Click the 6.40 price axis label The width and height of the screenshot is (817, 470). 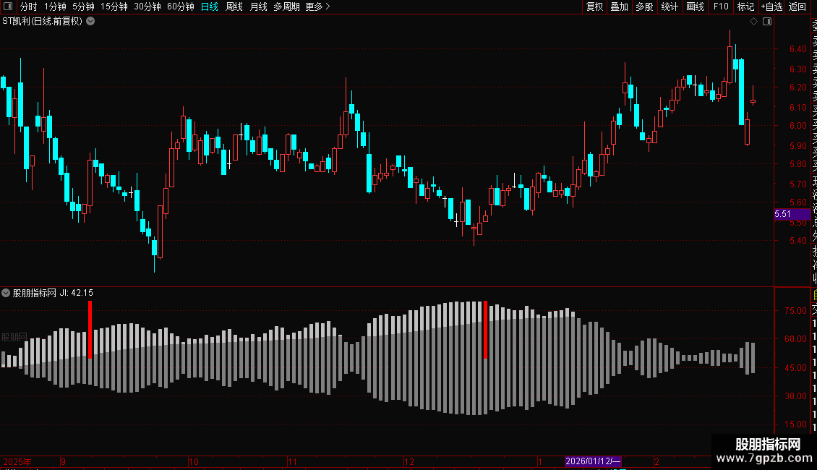point(797,49)
